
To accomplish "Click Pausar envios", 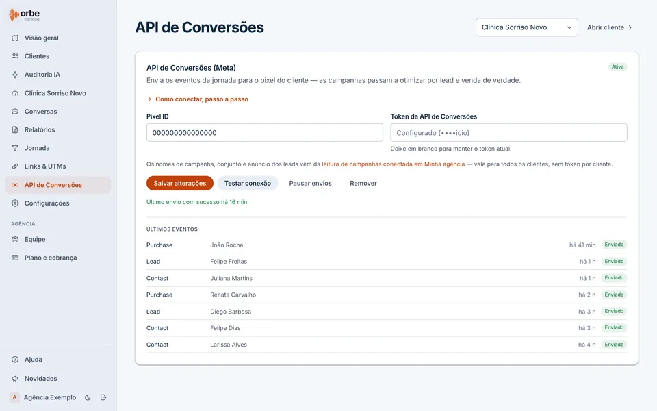I will pyautogui.click(x=311, y=184).
